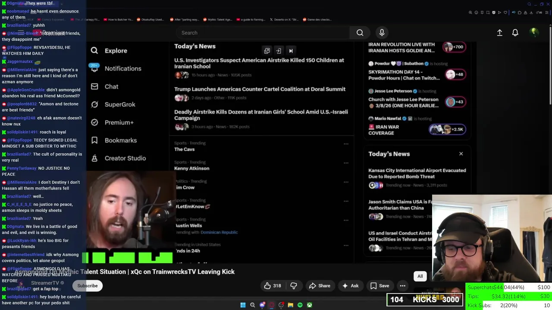Screen dimensions: 552x310
Task: Open more options for The Cavs trend
Action: pos(346,144)
